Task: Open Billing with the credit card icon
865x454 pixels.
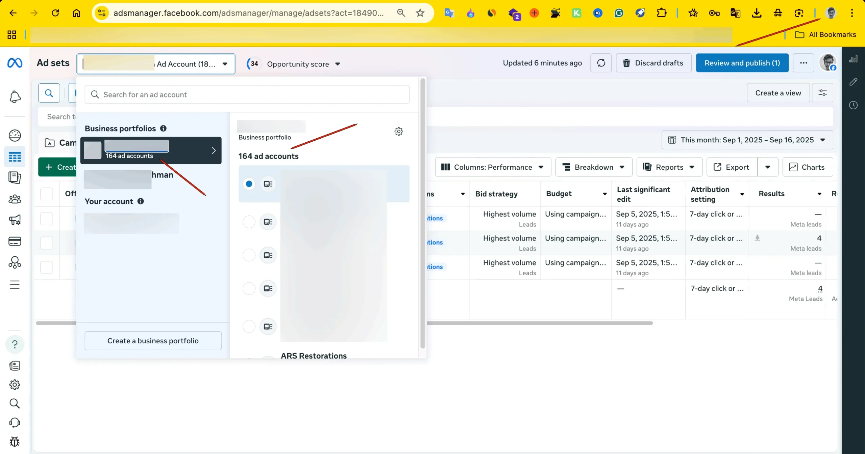Action: coord(15,241)
